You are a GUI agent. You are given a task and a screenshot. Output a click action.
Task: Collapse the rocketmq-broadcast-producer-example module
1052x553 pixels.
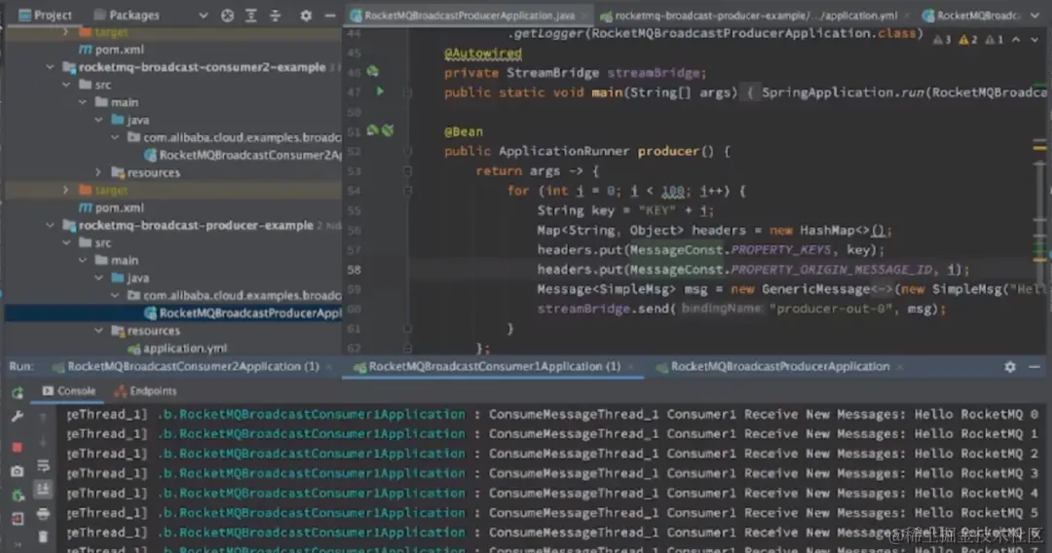(x=51, y=225)
